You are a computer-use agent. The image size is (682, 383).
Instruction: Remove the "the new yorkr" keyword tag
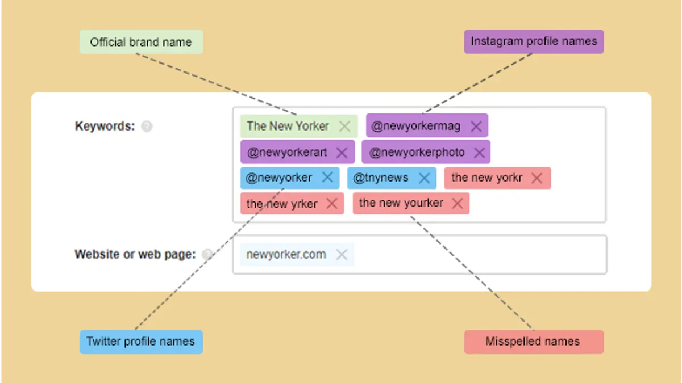click(x=537, y=178)
